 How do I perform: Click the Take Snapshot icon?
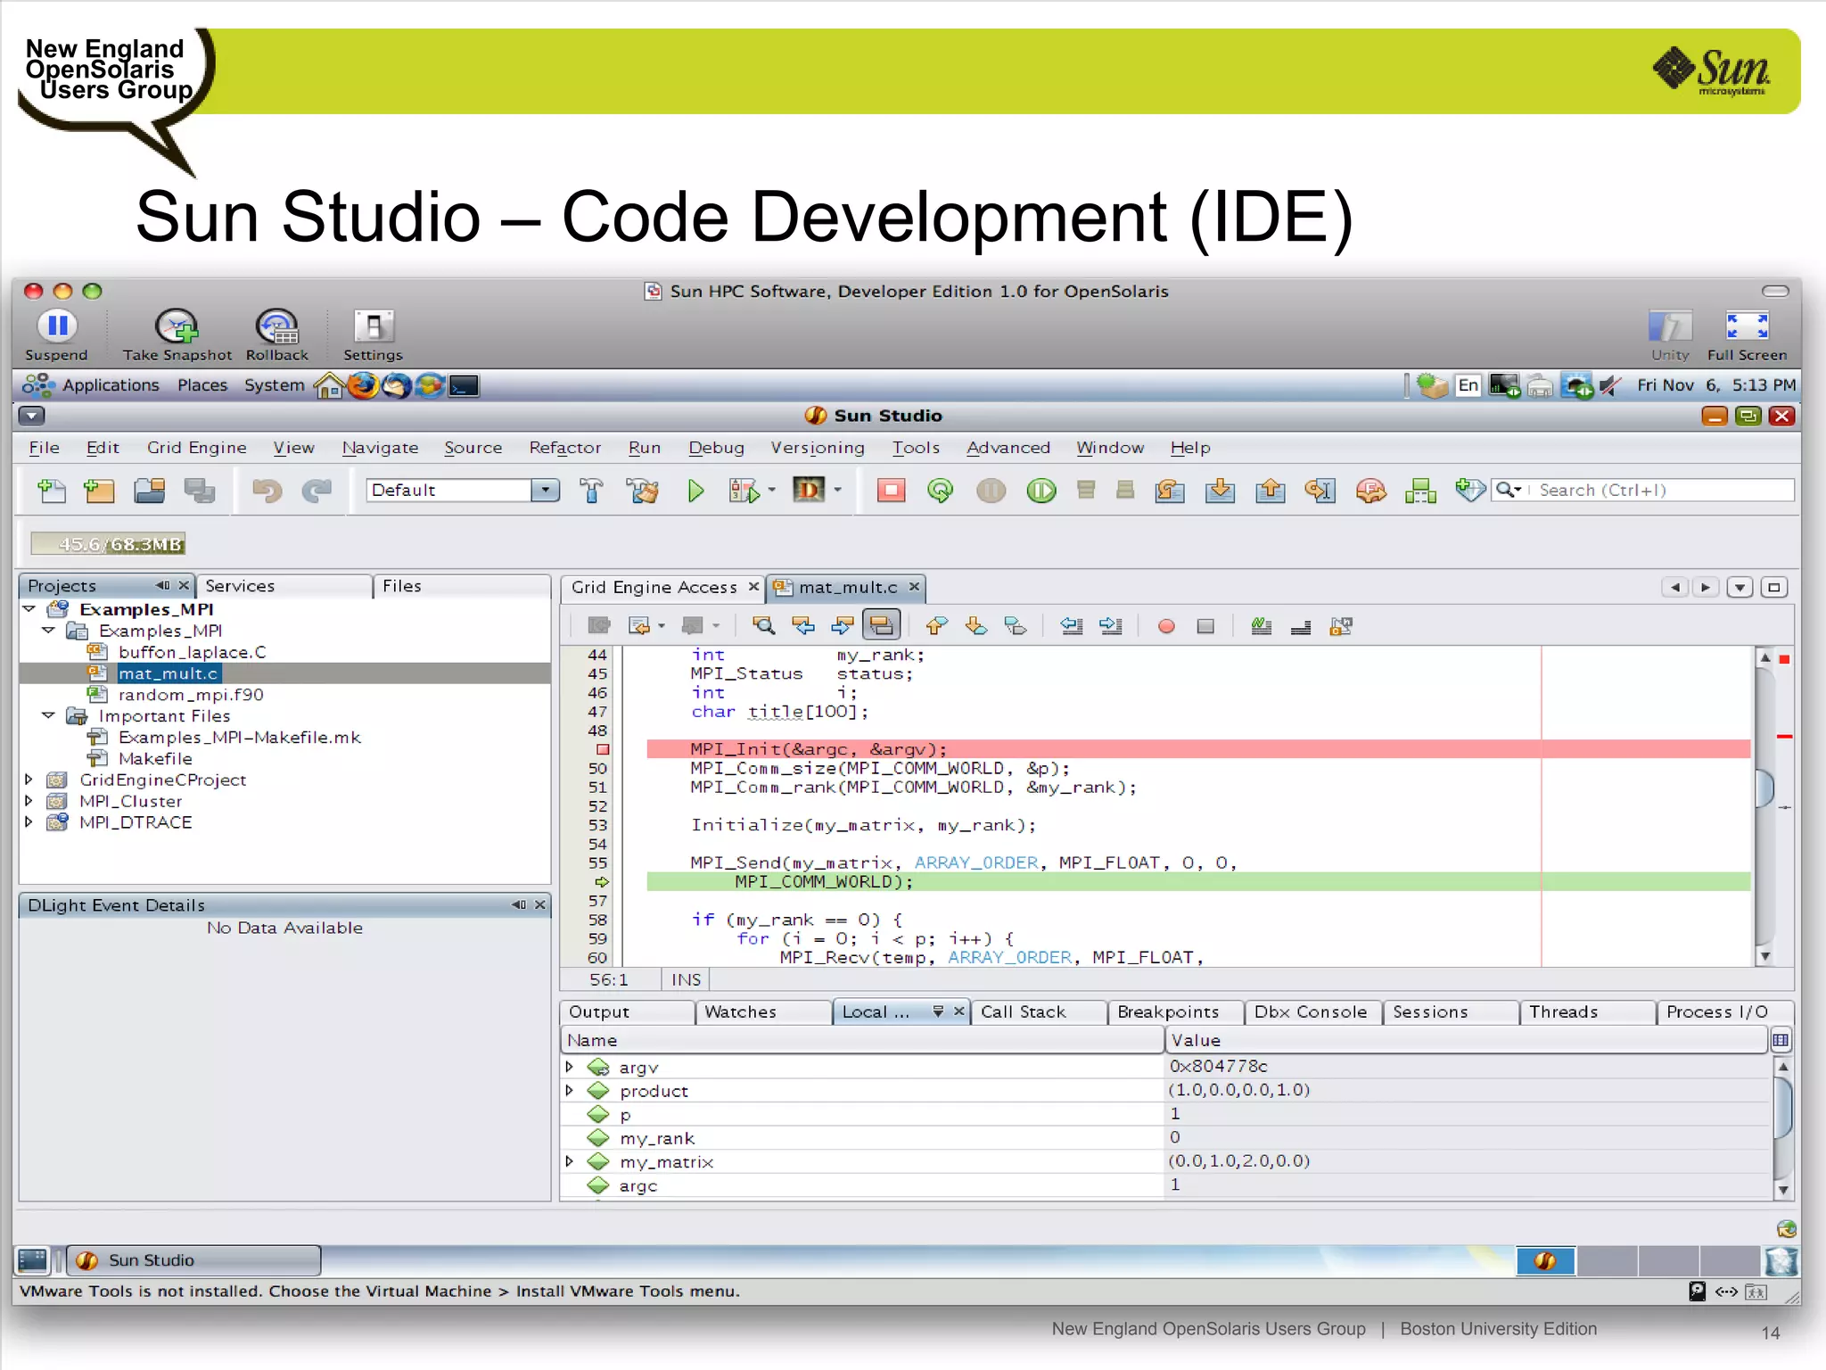[177, 326]
